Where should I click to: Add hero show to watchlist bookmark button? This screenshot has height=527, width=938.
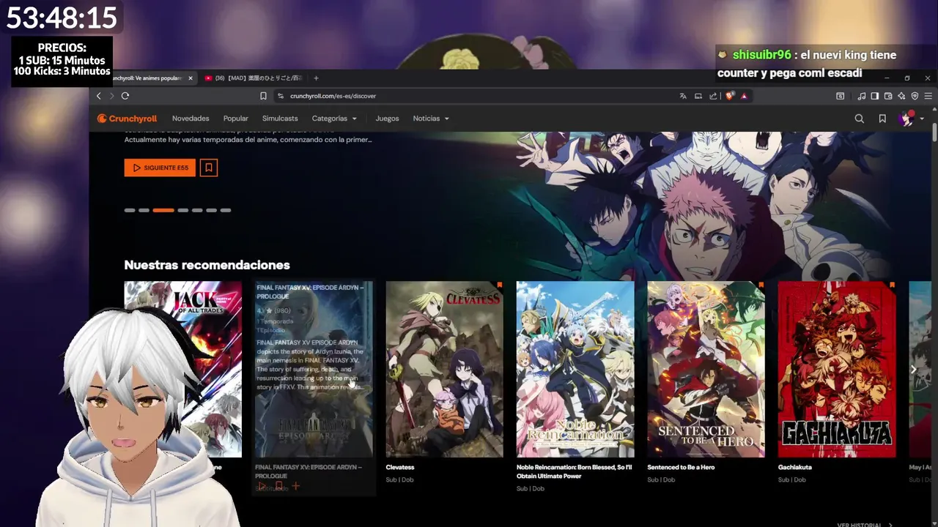click(x=209, y=168)
